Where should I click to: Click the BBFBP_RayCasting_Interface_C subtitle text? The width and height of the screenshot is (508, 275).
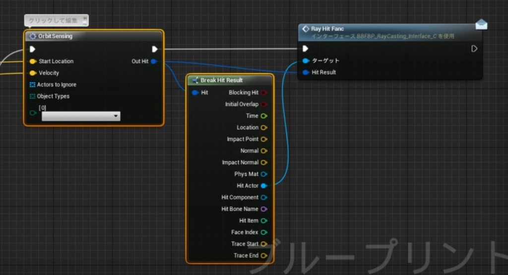click(x=382, y=36)
